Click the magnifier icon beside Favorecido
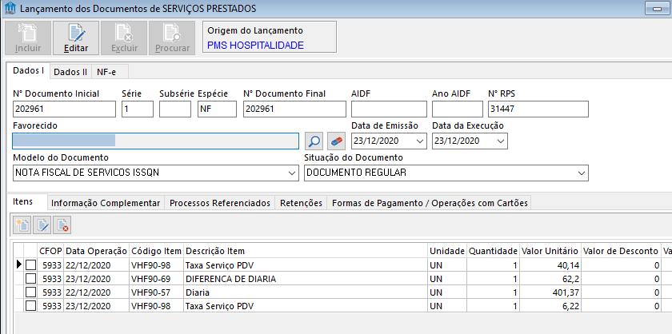The width and height of the screenshot is (672, 334). coord(314,141)
